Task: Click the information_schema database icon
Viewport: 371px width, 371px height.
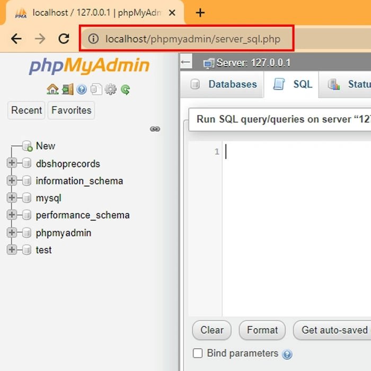Action: (26, 181)
